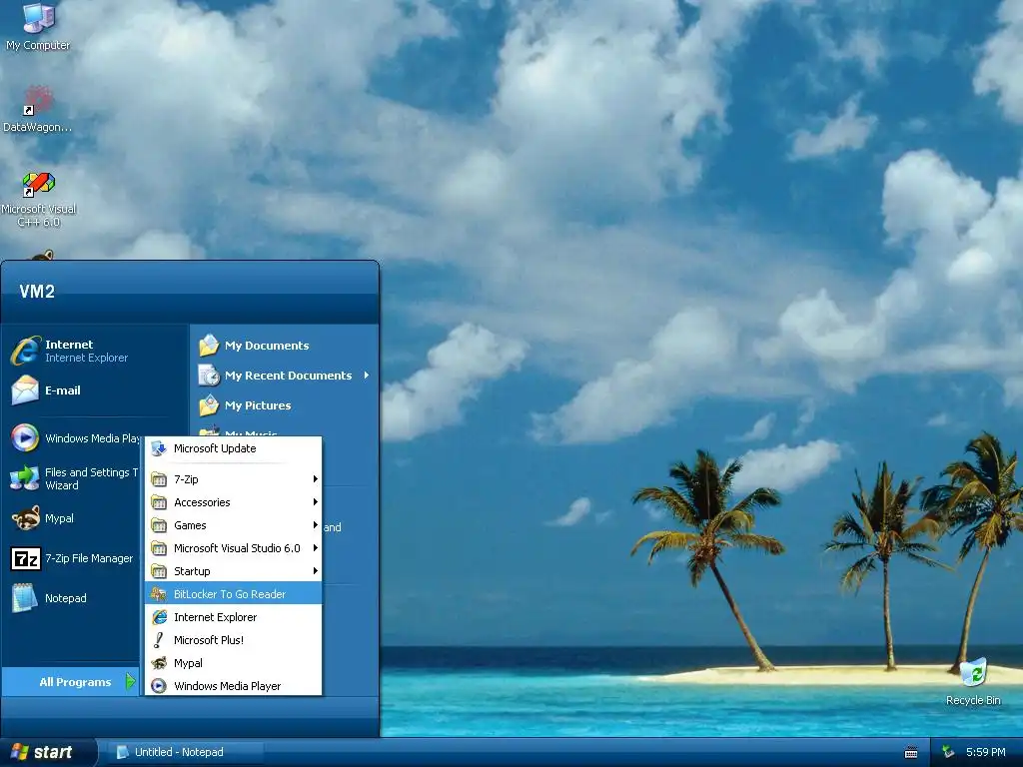Open the E-mail envelope icon in Start menu
Screen dimensions: 1023x767
click(25, 390)
